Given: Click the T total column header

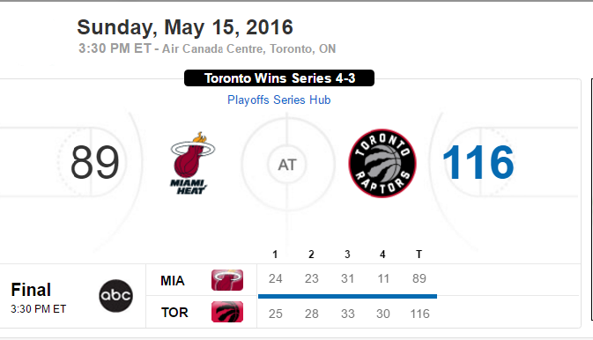Looking at the screenshot, I should tap(419, 255).
